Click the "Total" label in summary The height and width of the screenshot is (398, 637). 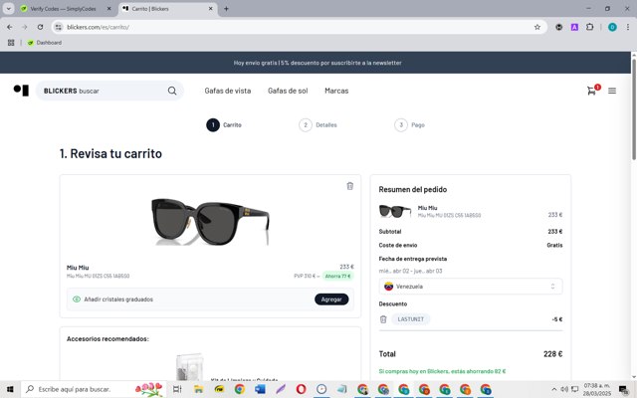(387, 354)
